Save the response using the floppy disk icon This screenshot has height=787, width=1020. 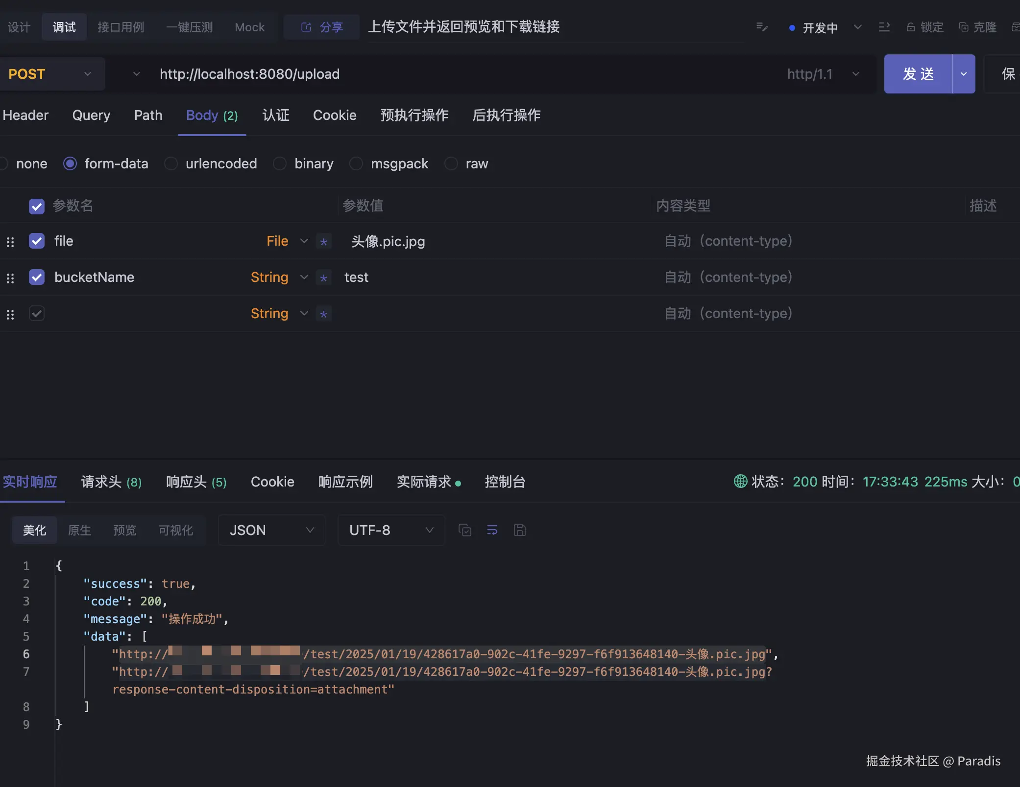tap(519, 530)
